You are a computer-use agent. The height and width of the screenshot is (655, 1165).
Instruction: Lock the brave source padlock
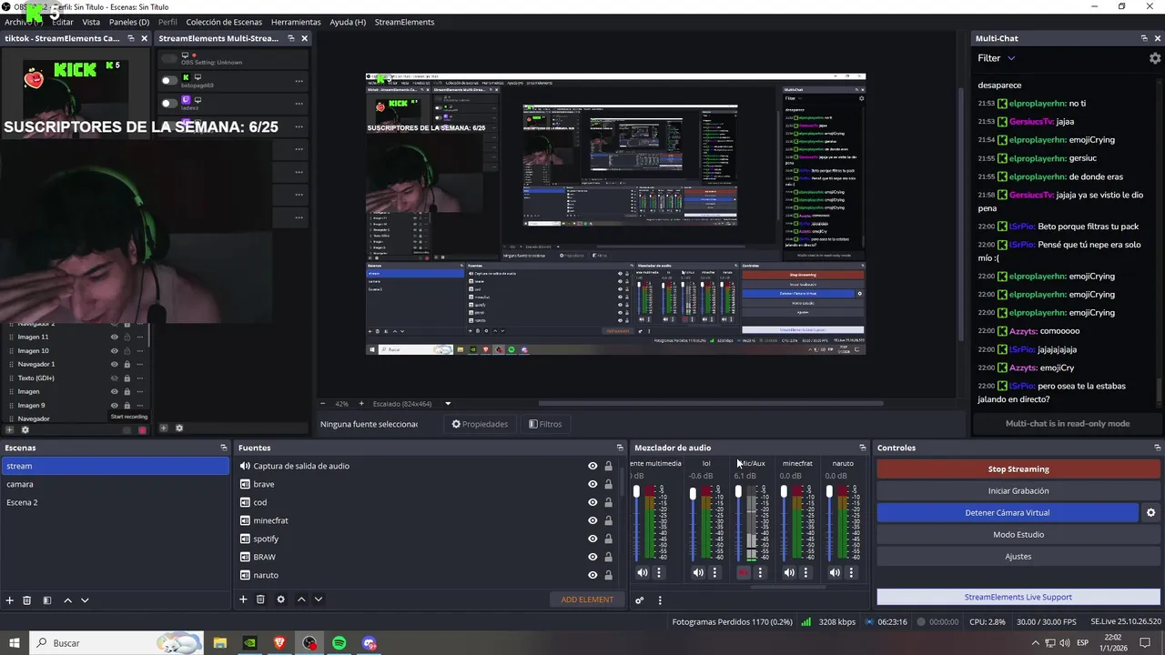tap(609, 484)
